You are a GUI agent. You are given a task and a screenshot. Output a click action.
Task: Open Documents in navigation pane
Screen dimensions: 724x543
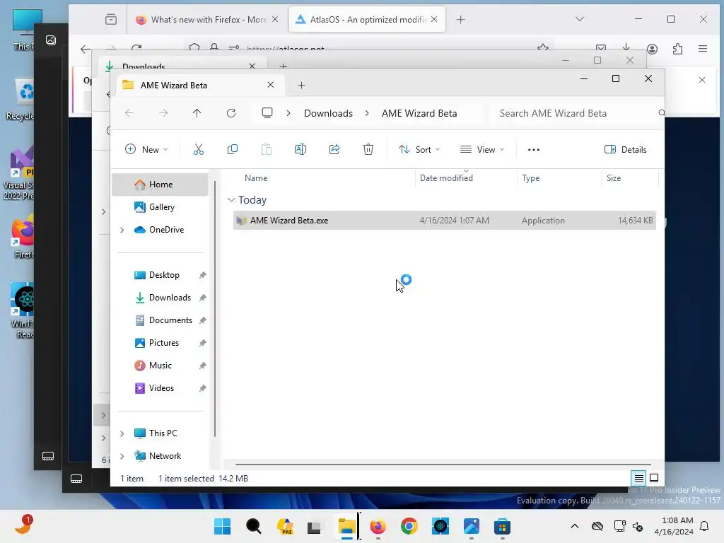pyautogui.click(x=160, y=320)
